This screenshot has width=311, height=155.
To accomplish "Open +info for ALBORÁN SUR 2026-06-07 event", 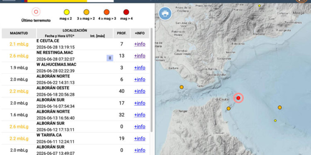I will (140, 150).
